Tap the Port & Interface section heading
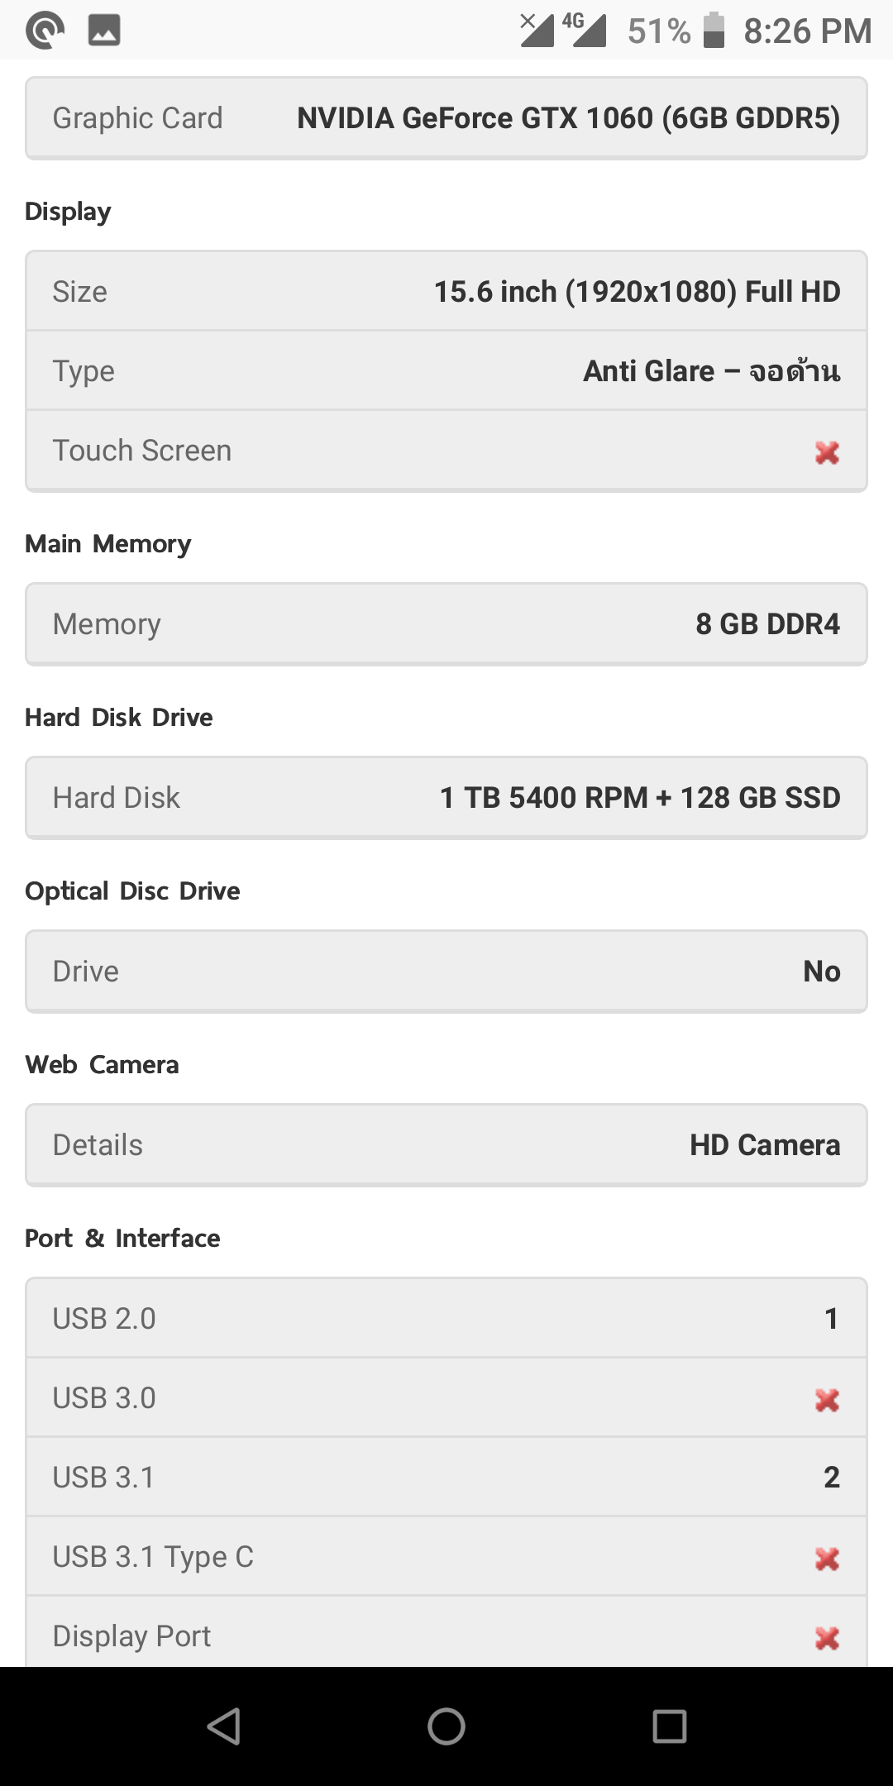The height and width of the screenshot is (1786, 893). pyautogui.click(x=122, y=1238)
